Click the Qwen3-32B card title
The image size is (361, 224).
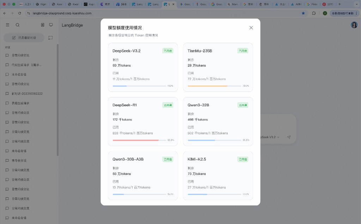tap(198, 105)
